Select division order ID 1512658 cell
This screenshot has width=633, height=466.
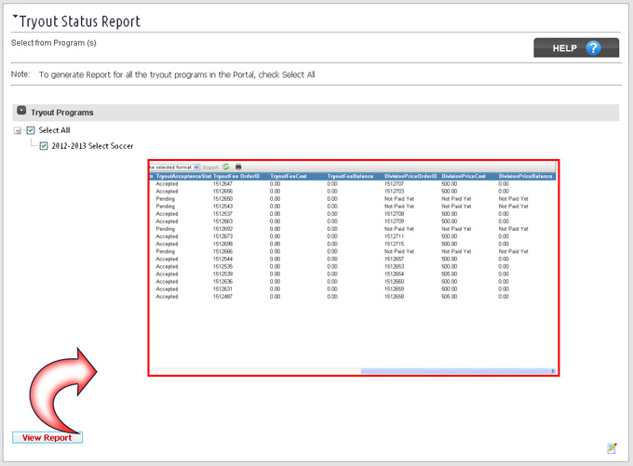(394, 297)
